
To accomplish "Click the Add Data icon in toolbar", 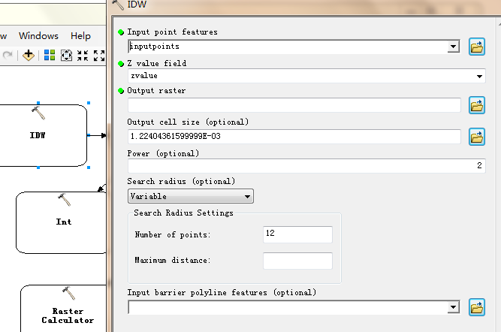I will [29, 56].
